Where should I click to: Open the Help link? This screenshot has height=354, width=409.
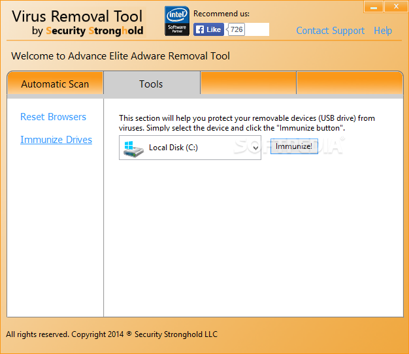383,31
